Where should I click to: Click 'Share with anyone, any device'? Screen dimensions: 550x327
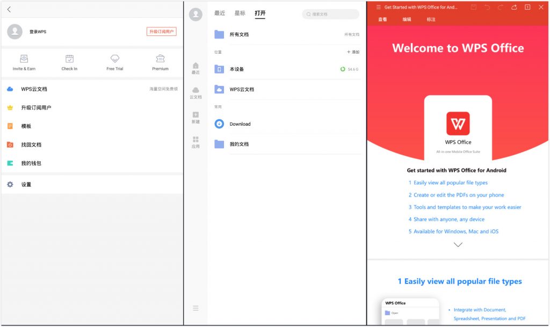click(x=448, y=220)
